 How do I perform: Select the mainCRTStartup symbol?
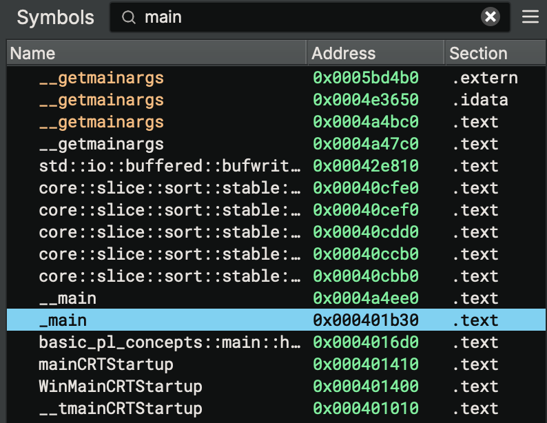105,364
